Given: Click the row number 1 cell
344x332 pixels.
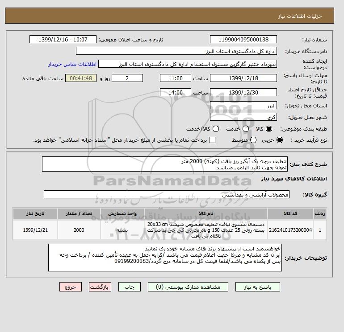Looking at the screenshot, I should click(320, 230).
